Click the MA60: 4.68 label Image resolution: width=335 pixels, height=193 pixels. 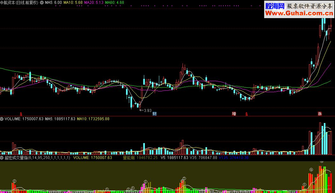pyautogui.click(x=114, y=3)
